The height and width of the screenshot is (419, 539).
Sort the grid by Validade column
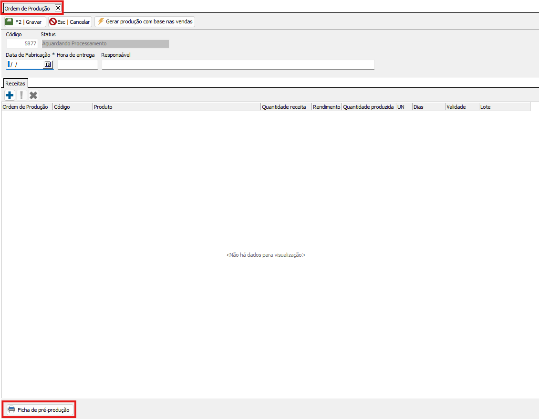(x=461, y=107)
